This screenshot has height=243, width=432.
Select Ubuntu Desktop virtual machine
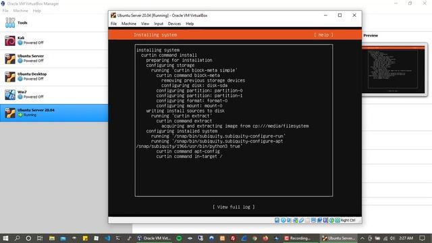click(x=54, y=76)
